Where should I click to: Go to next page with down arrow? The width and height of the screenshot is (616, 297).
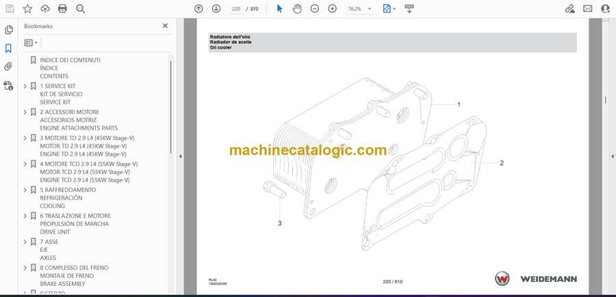coord(216,9)
